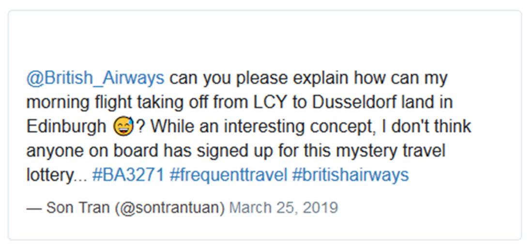Click the blank area above the tweet text
The width and height of the screenshot is (532, 246).
[264, 39]
